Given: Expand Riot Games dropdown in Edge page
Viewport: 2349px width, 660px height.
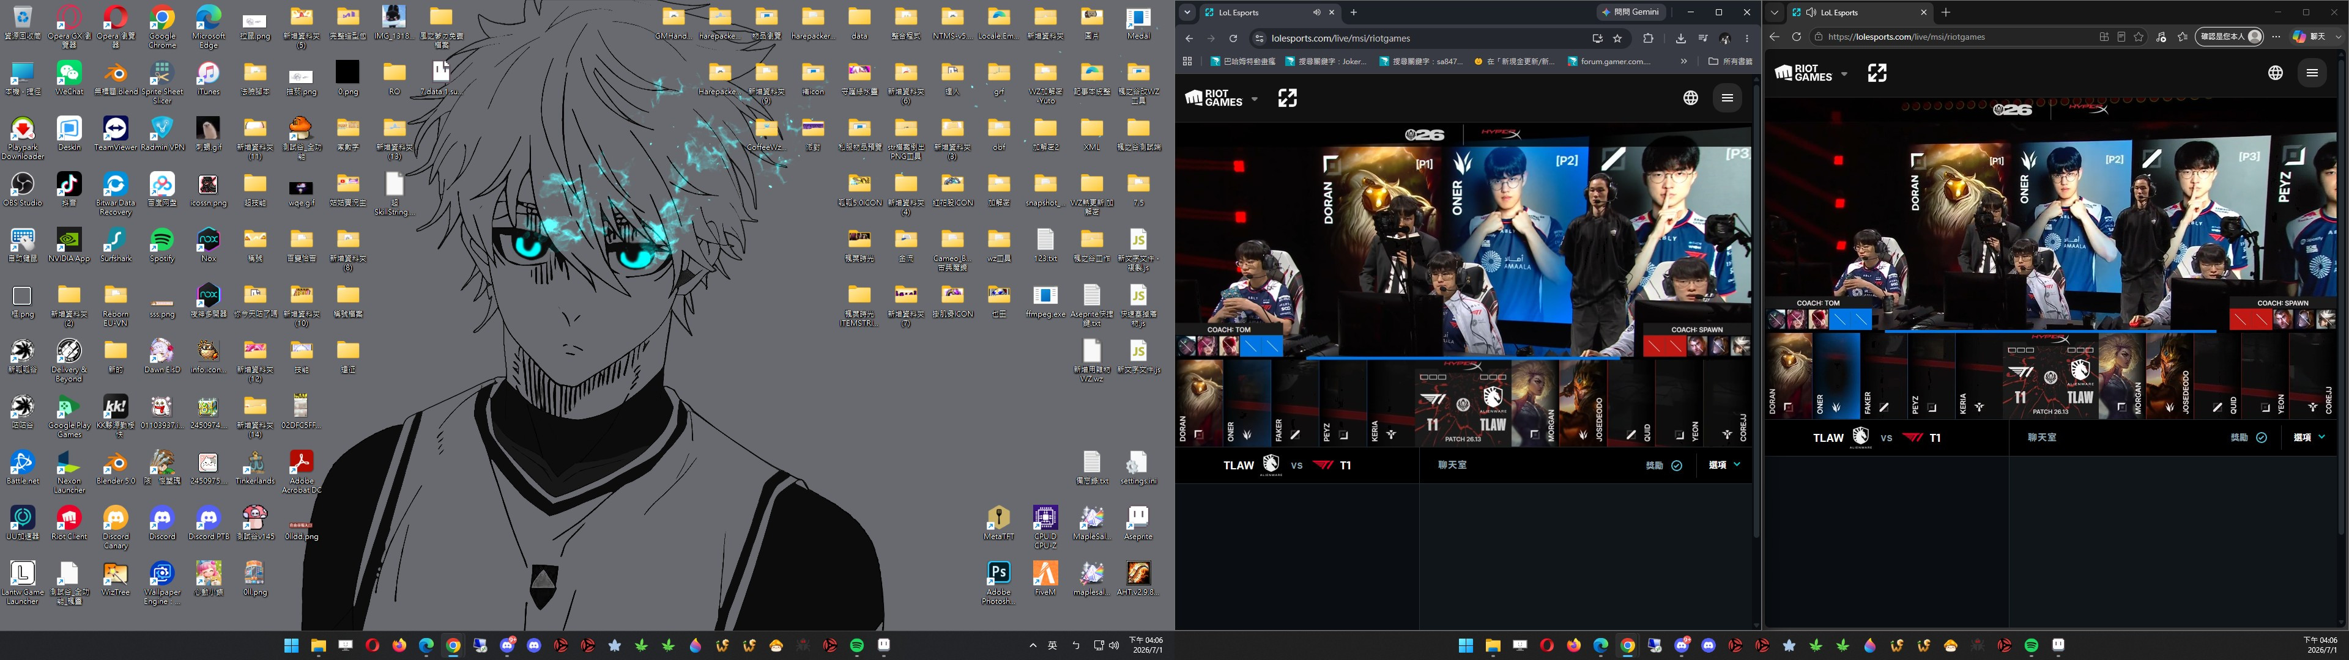Looking at the screenshot, I should pyautogui.click(x=1844, y=74).
